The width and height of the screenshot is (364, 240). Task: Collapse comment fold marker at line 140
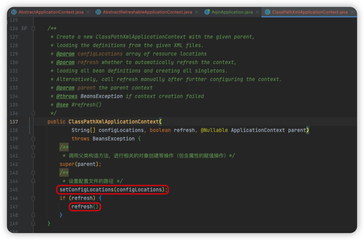33,147
